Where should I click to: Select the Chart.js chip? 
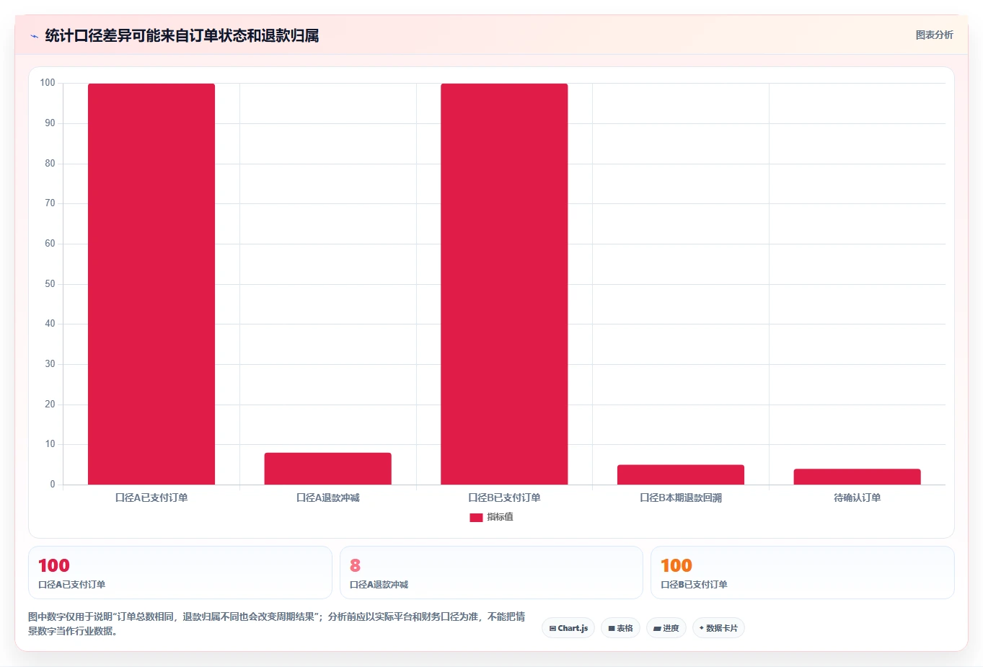tap(568, 628)
